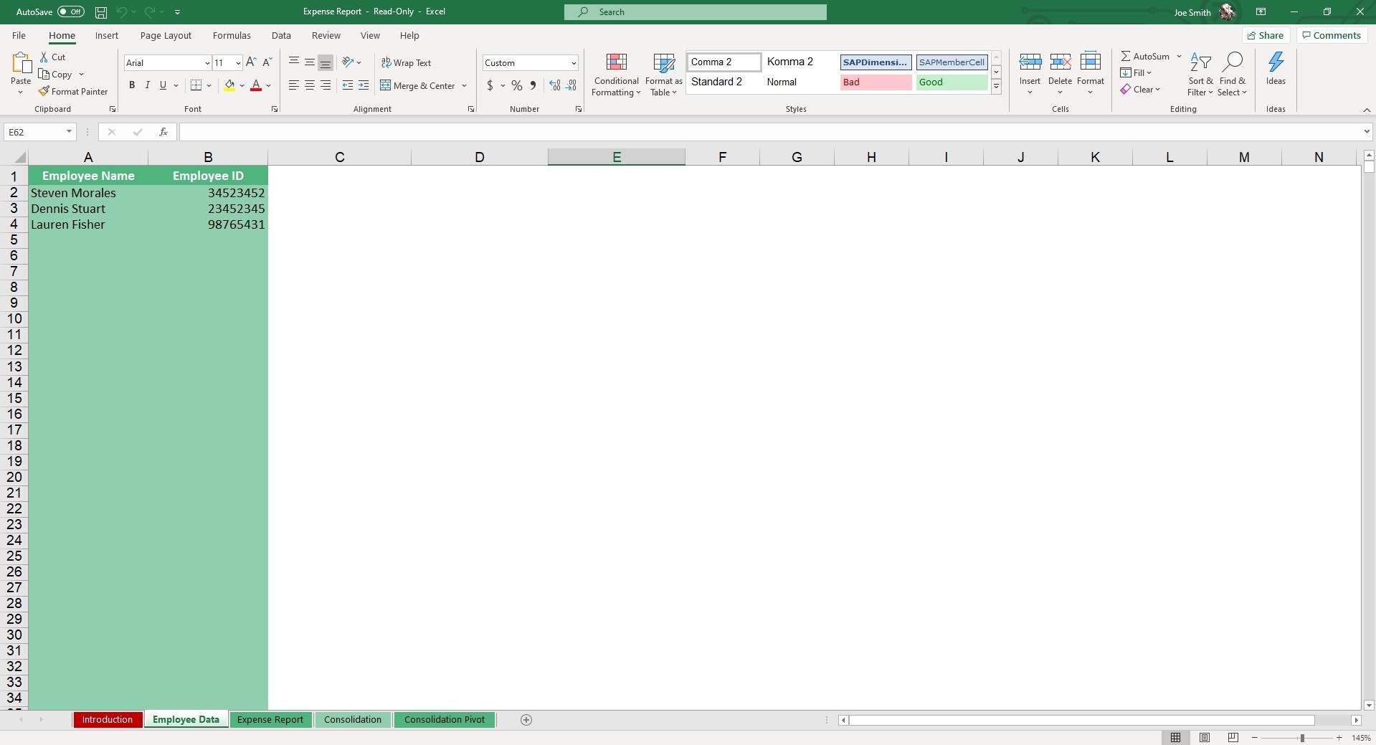Click the Fill button
The width and height of the screenshot is (1376, 745).
(x=1136, y=73)
